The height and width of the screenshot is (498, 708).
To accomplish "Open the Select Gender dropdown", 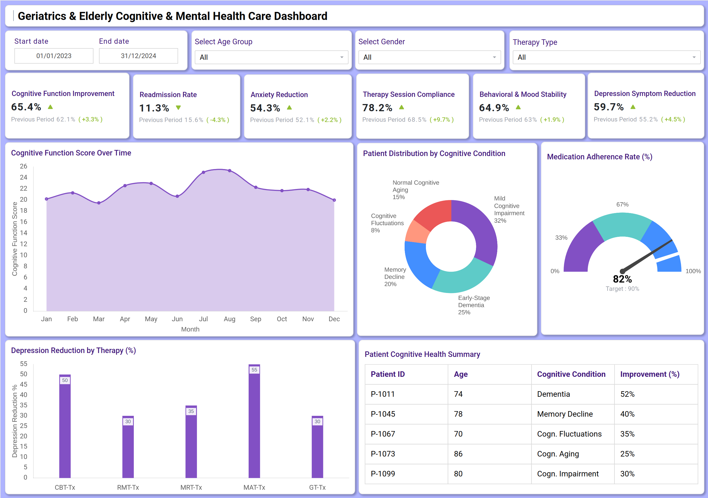I will [429, 57].
